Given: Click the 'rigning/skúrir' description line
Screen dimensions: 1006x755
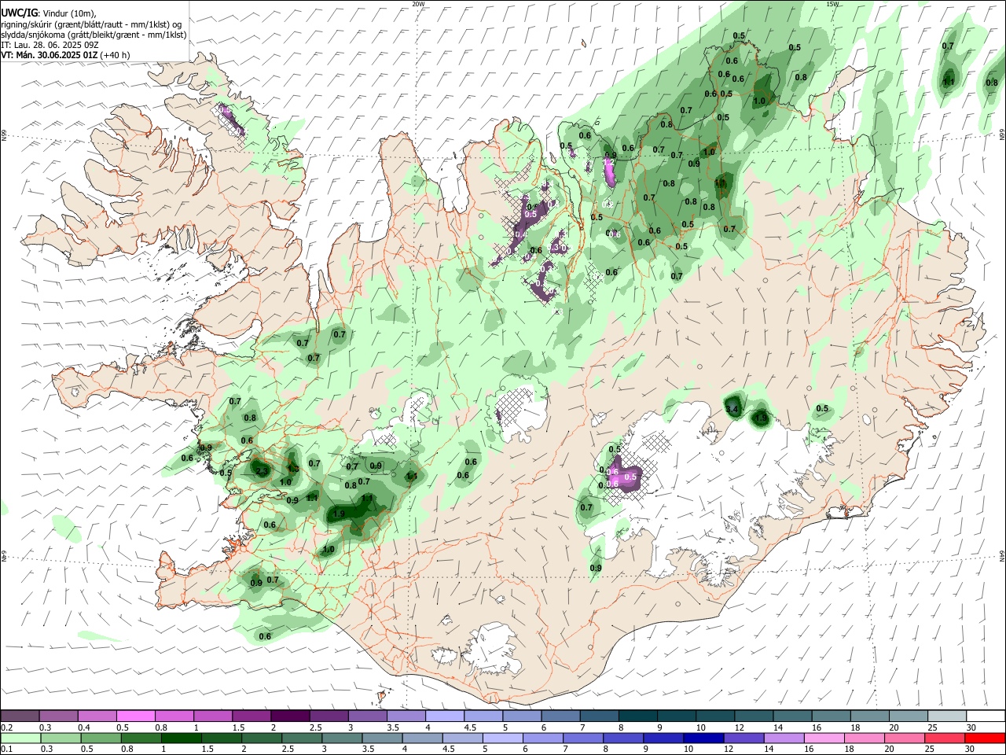Looking at the screenshot, I should click(x=91, y=24).
